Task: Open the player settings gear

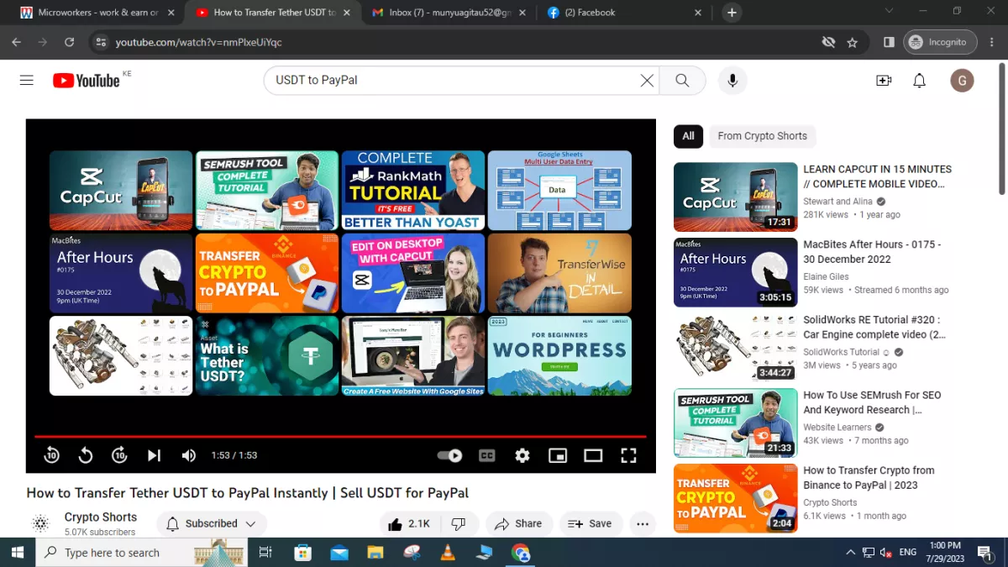Action: click(522, 455)
